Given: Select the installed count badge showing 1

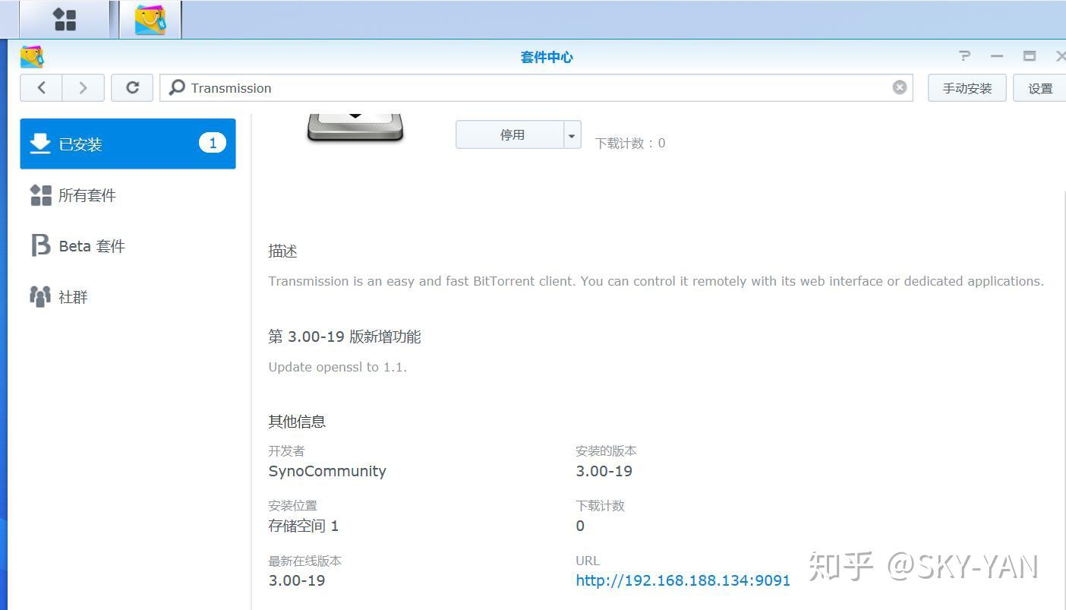Looking at the screenshot, I should click(x=213, y=142).
